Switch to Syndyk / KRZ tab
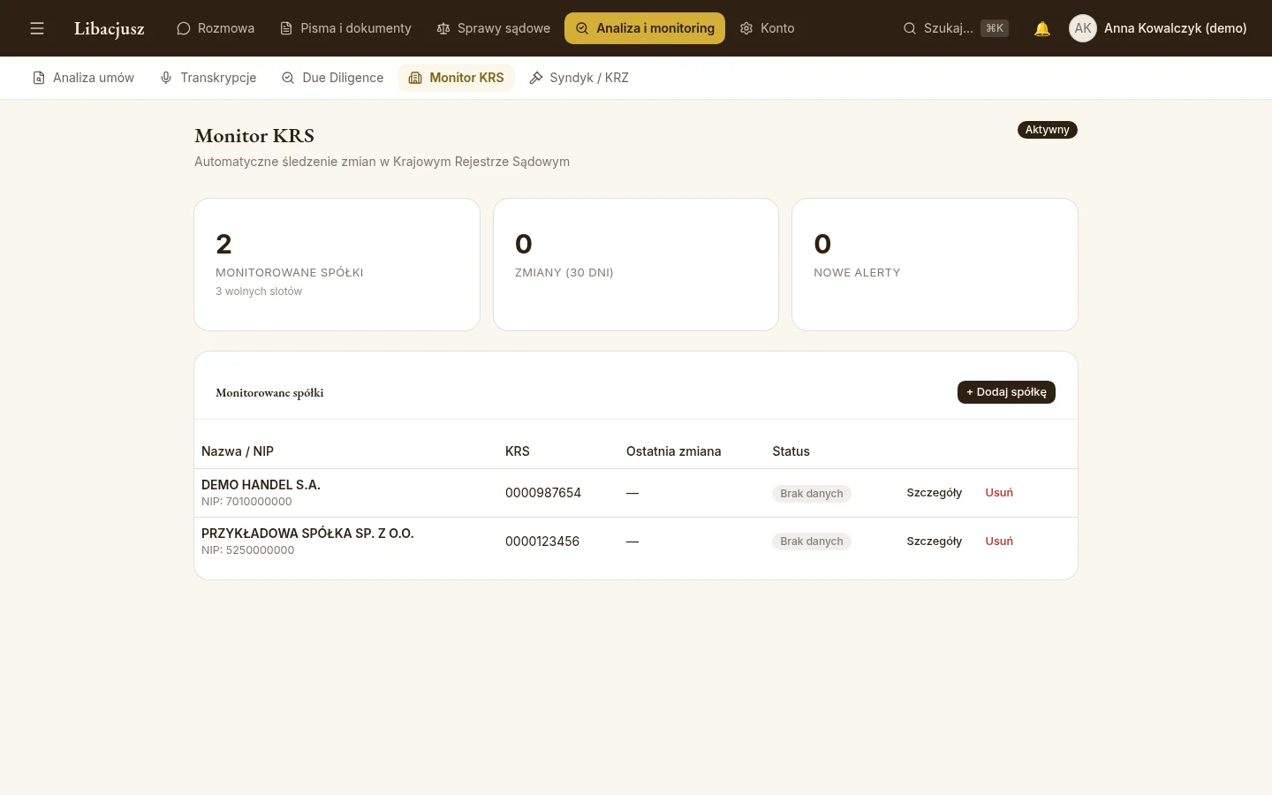 [x=579, y=78]
